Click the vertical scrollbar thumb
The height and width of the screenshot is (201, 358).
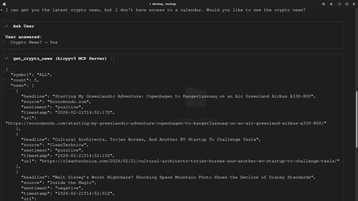point(357,119)
